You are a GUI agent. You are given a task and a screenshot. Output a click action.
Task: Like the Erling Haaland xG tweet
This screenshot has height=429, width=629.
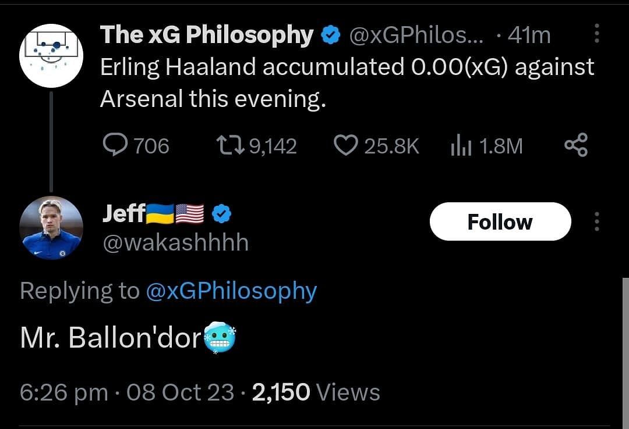point(346,145)
